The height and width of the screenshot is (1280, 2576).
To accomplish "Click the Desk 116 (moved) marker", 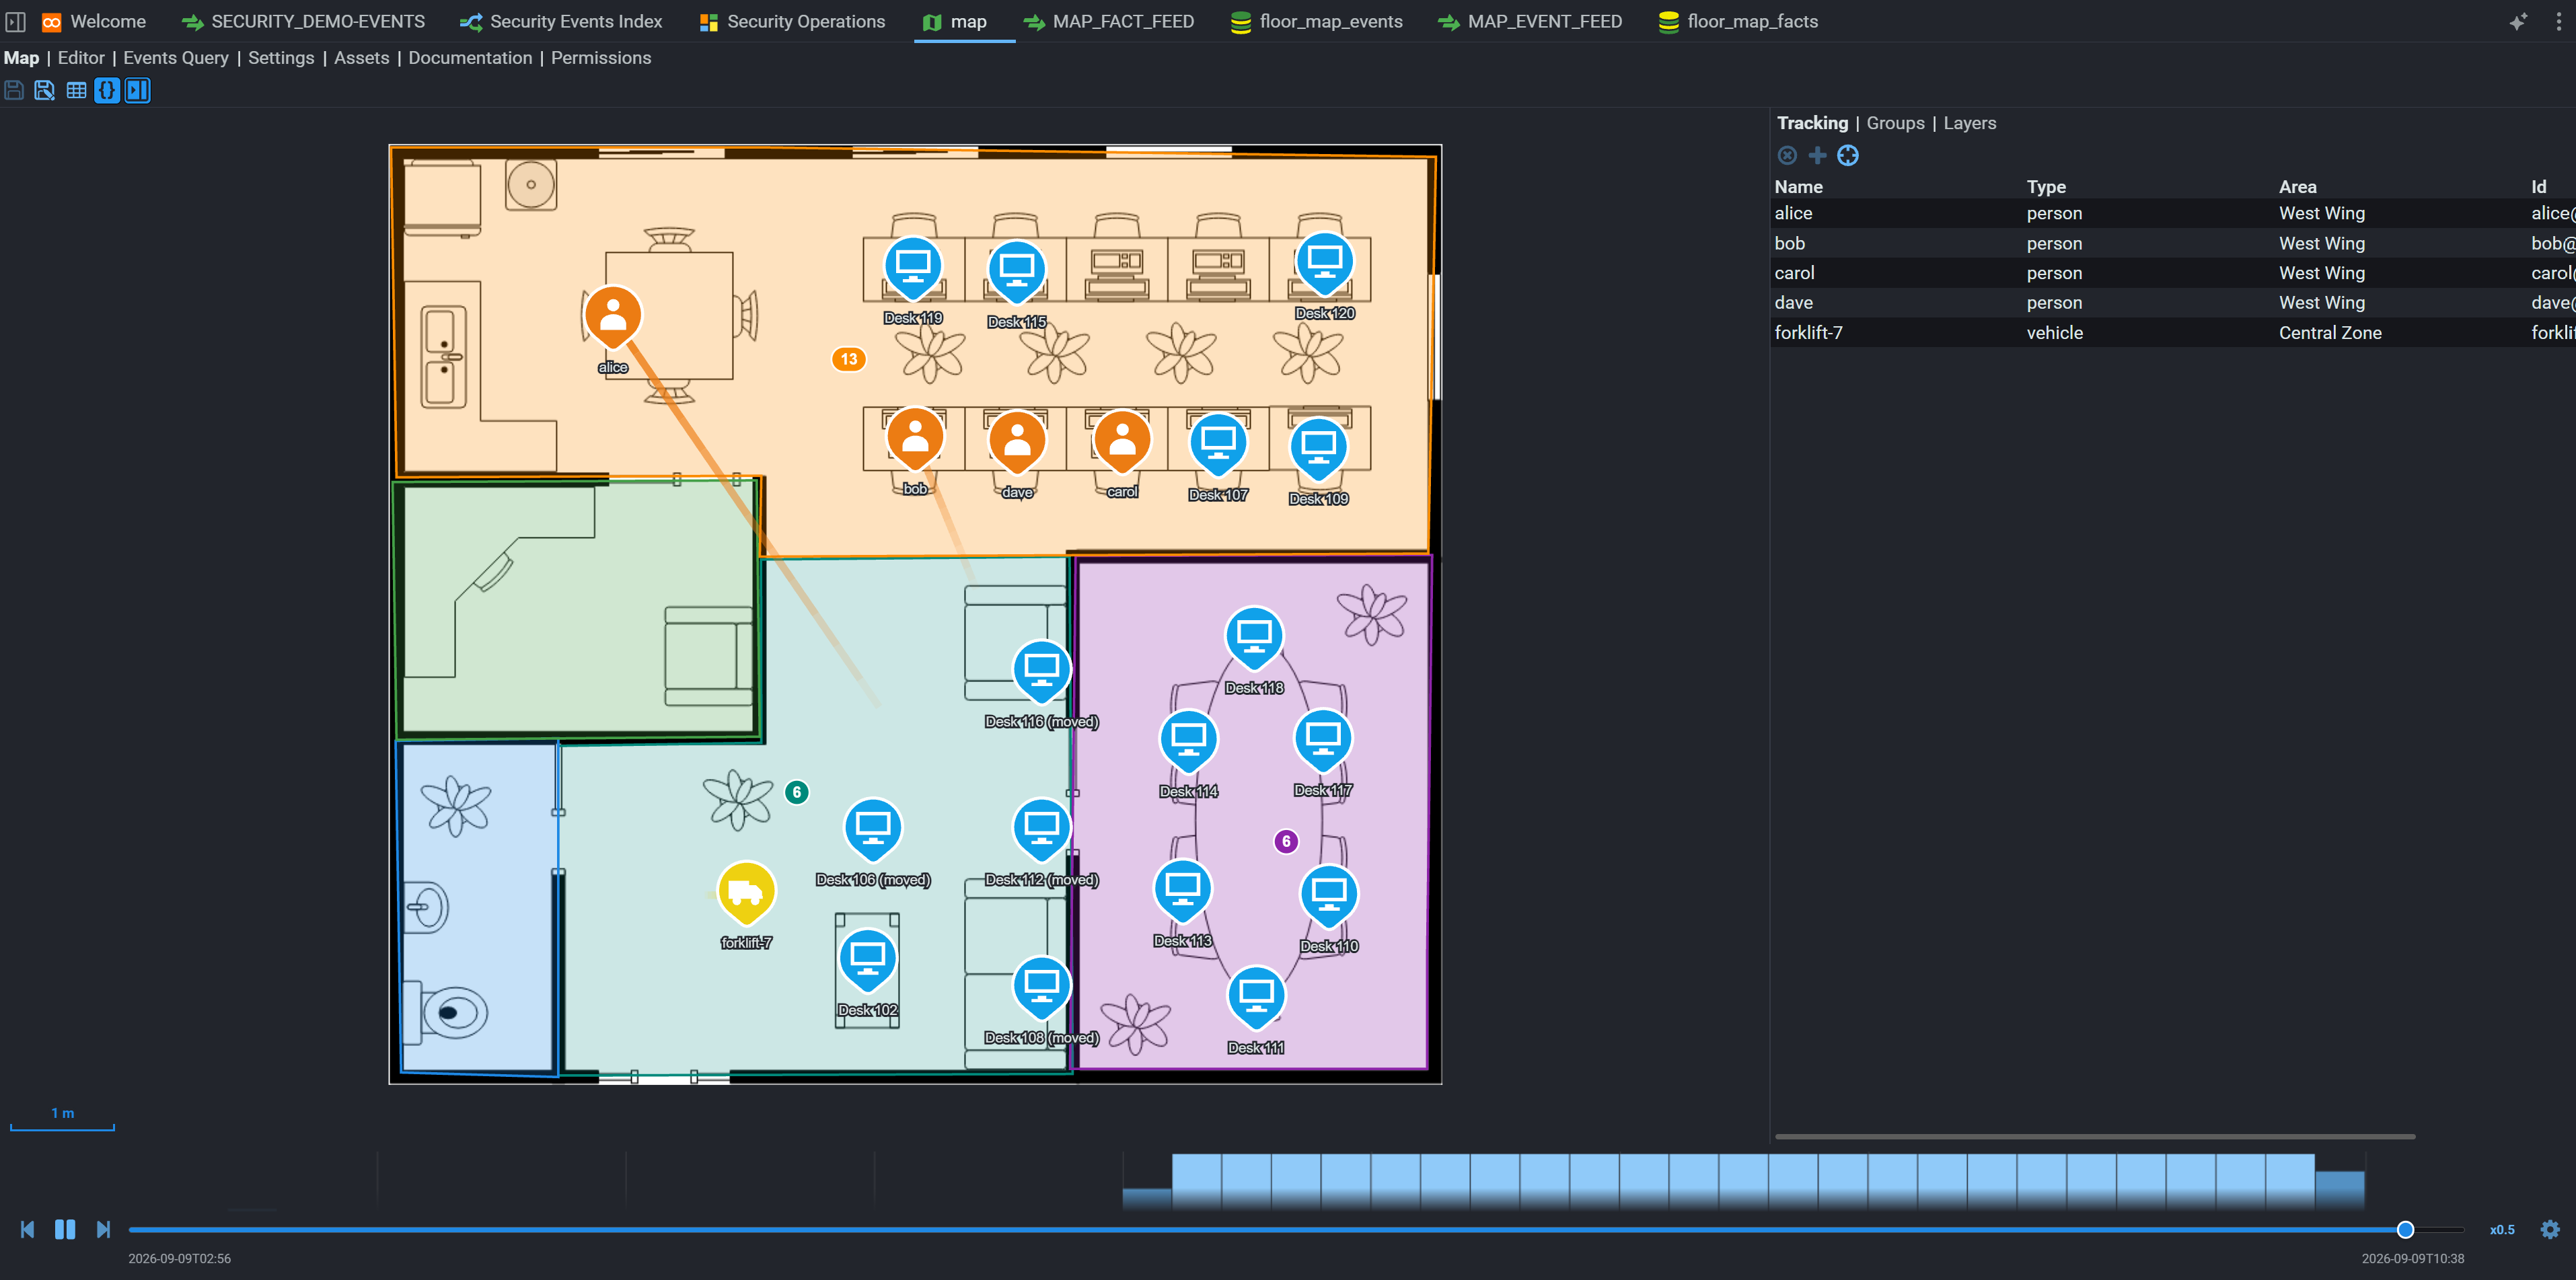I will pyautogui.click(x=1041, y=672).
